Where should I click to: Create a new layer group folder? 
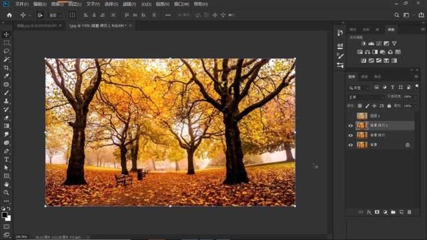tap(393, 212)
